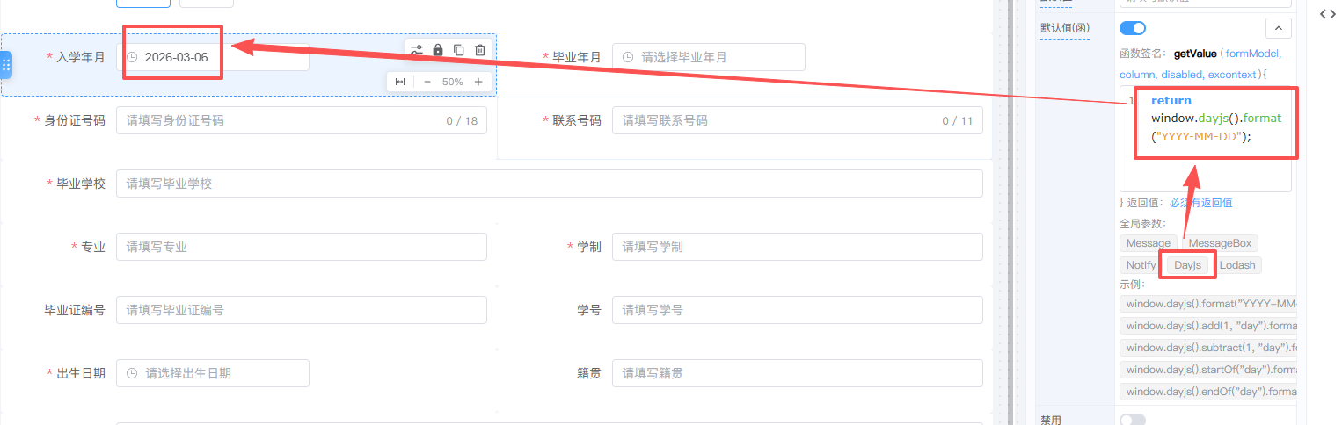Click the 必须有返回值 link

tap(1200, 203)
